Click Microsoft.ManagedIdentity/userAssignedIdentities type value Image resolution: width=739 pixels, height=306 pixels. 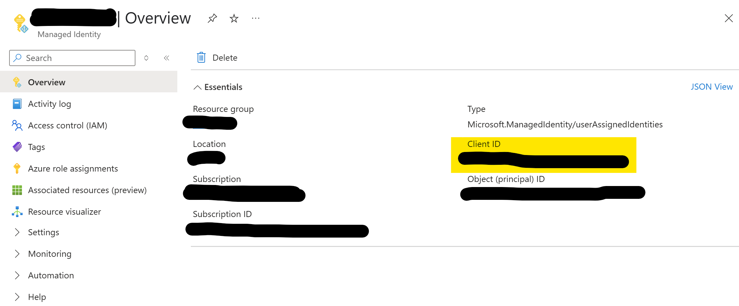tap(565, 124)
